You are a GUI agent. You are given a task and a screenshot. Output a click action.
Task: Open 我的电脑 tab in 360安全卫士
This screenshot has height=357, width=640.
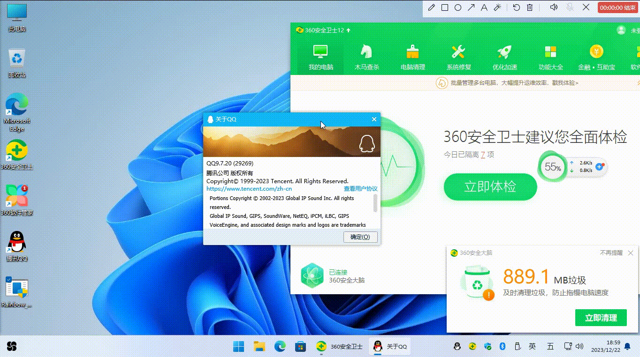point(321,57)
